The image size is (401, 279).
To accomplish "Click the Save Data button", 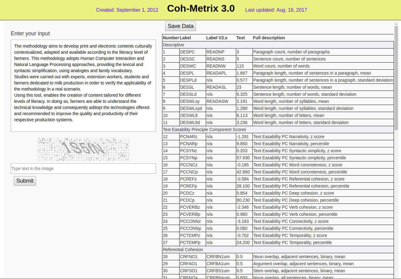I will pyautogui.click(x=181, y=26).
